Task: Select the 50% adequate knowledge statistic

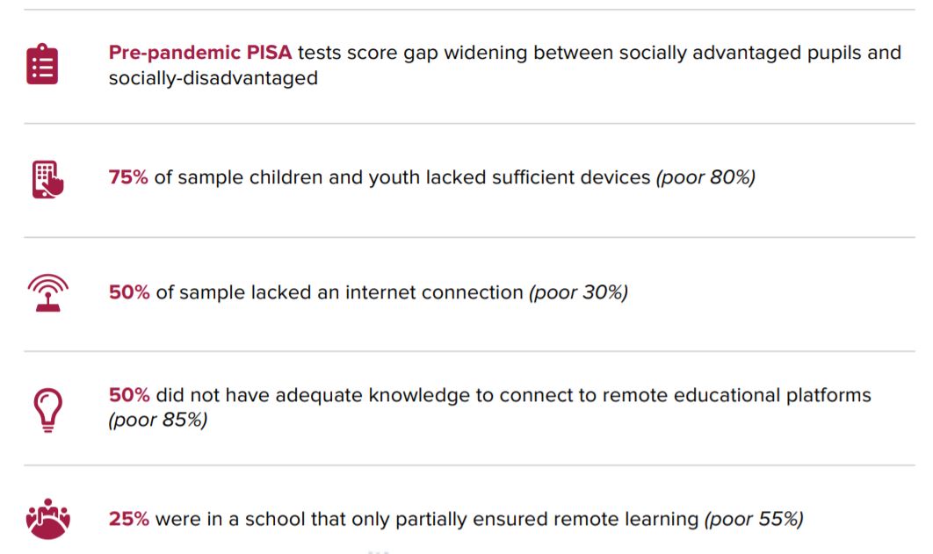Action: [129, 395]
